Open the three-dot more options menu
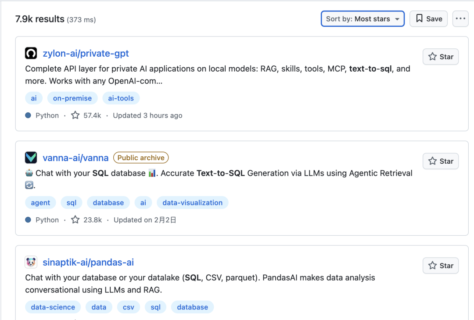The height and width of the screenshot is (320, 474). 460,19
